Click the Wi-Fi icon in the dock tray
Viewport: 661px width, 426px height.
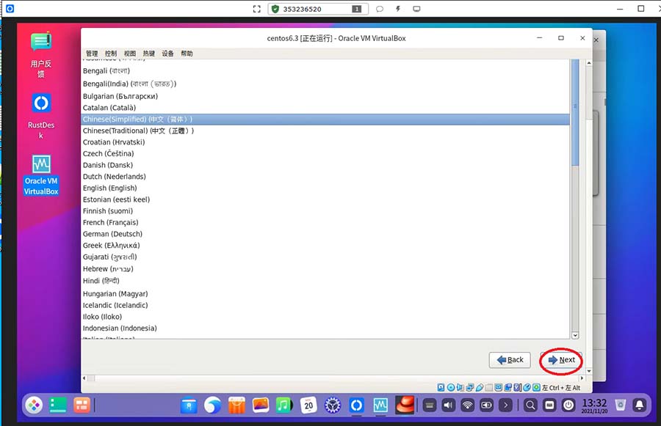(468, 405)
